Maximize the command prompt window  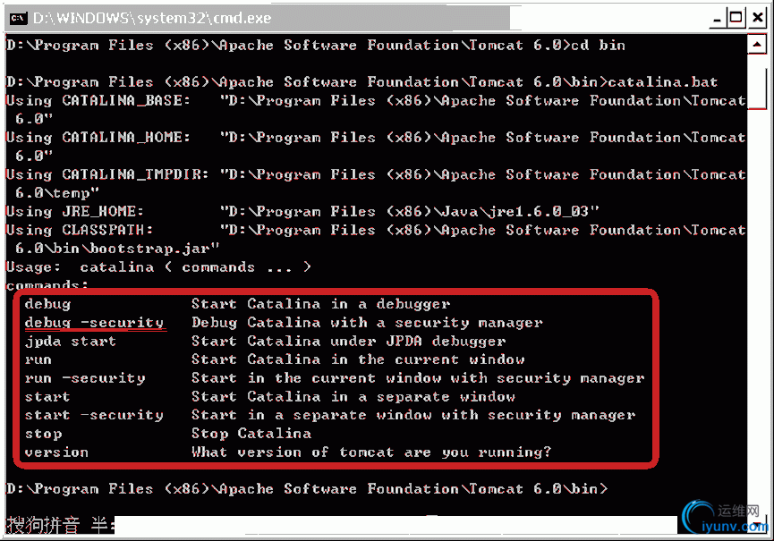point(736,18)
